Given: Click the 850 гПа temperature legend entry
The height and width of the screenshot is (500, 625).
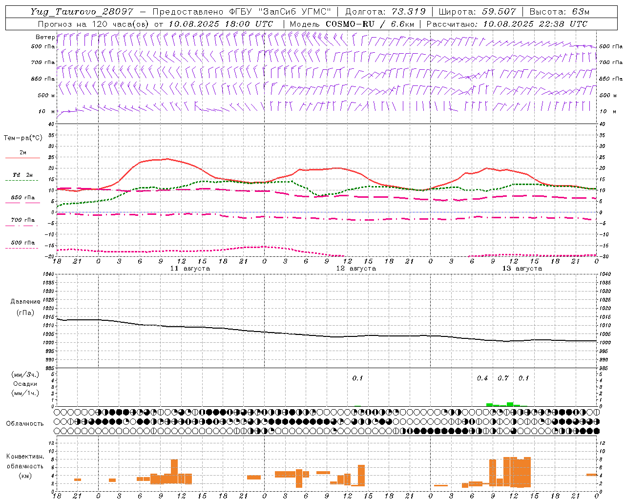Looking at the screenshot, I should [x=22, y=198].
